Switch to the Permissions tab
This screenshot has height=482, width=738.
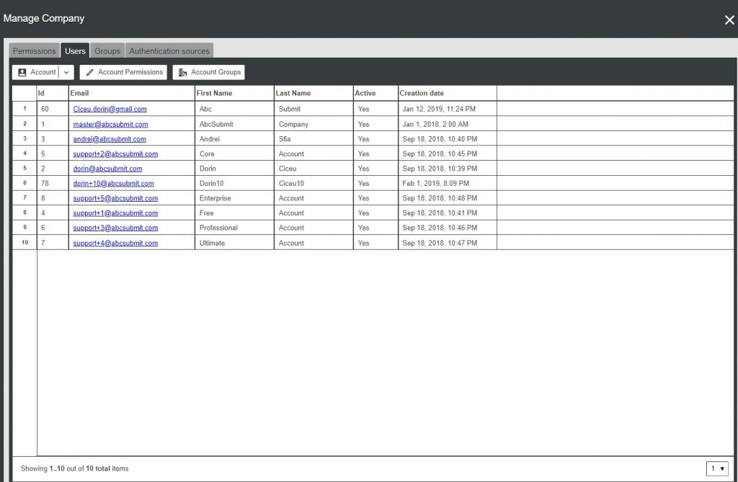(34, 51)
